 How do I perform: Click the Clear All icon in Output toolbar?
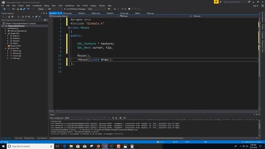(120, 118)
